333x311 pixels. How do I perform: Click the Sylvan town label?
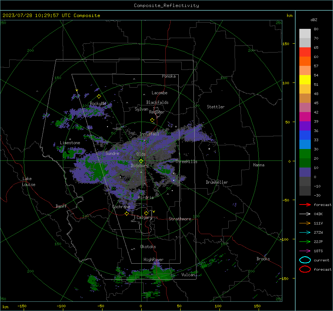141,109
